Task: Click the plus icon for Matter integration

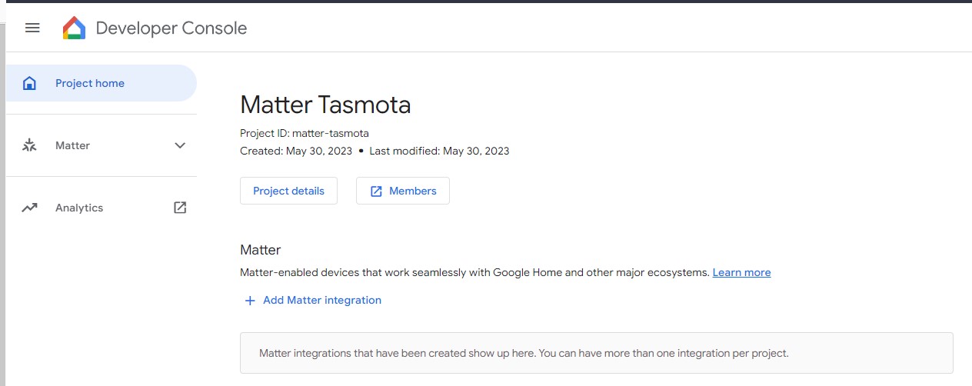Action: pos(249,301)
